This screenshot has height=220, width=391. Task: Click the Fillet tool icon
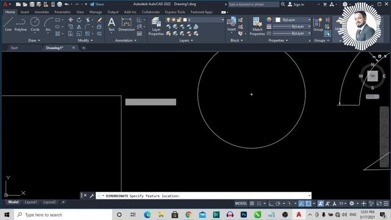(87, 27)
